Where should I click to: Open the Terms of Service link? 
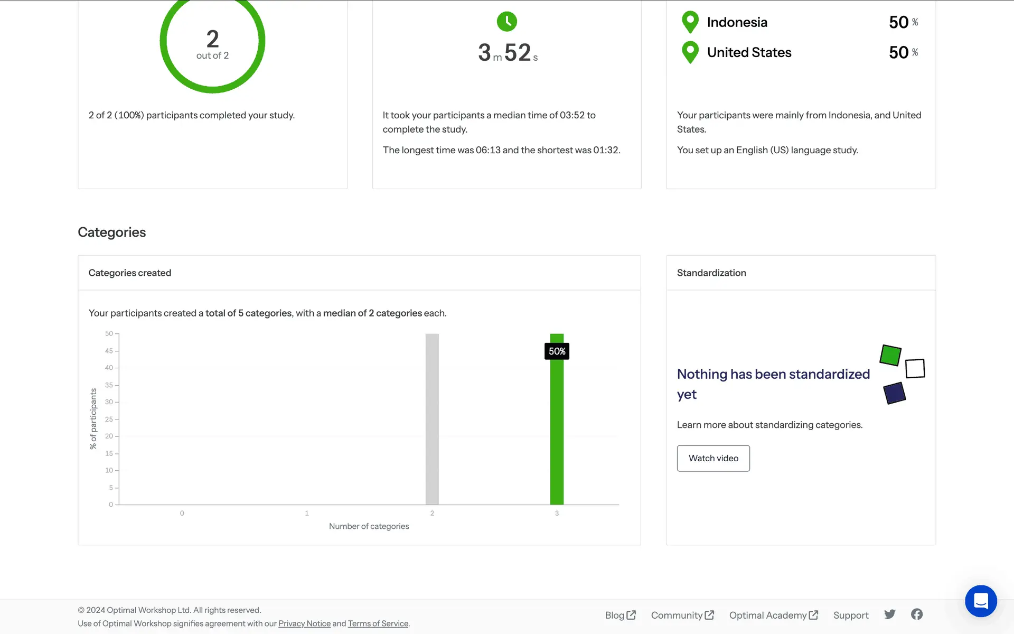pyautogui.click(x=378, y=623)
